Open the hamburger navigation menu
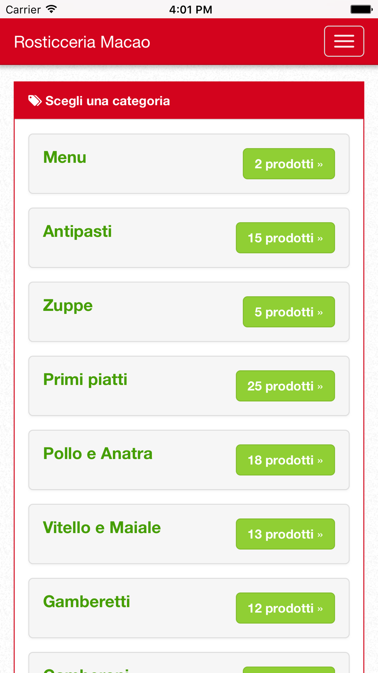378x673 pixels. point(344,41)
